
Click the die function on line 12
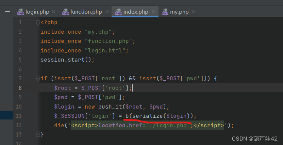[59, 125]
